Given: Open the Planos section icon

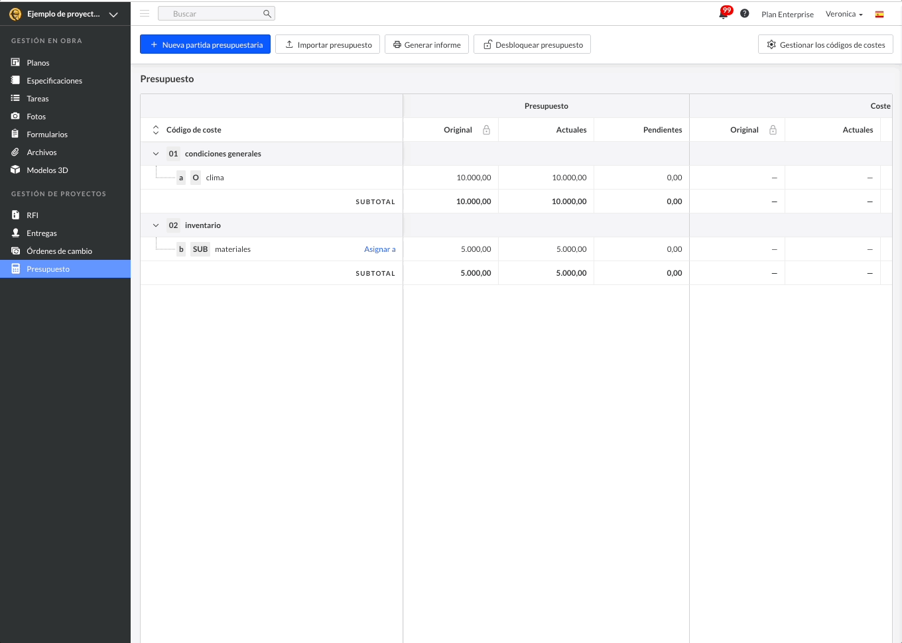Looking at the screenshot, I should [x=15, y=62].
